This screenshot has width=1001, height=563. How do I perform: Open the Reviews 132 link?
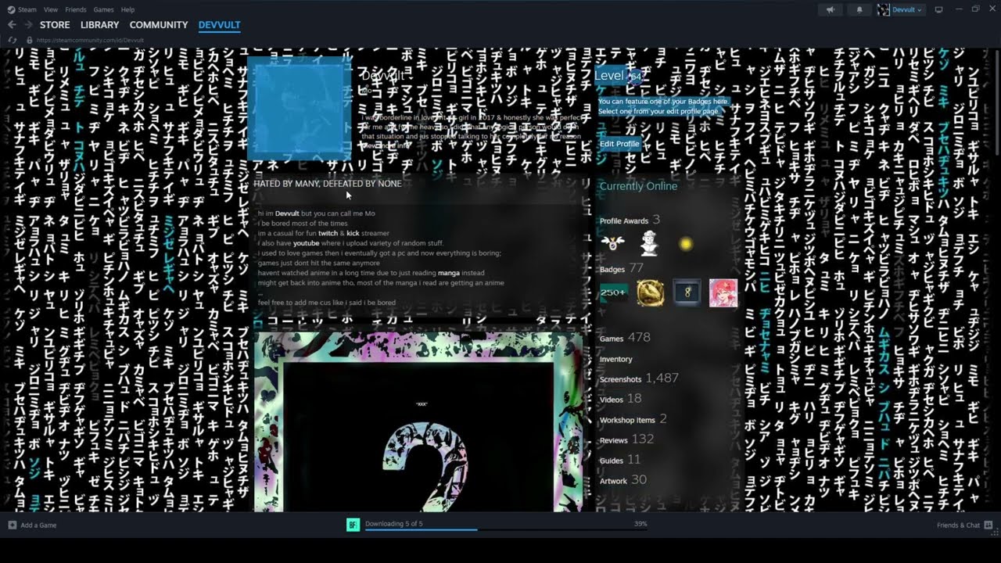tap(626, 439)
